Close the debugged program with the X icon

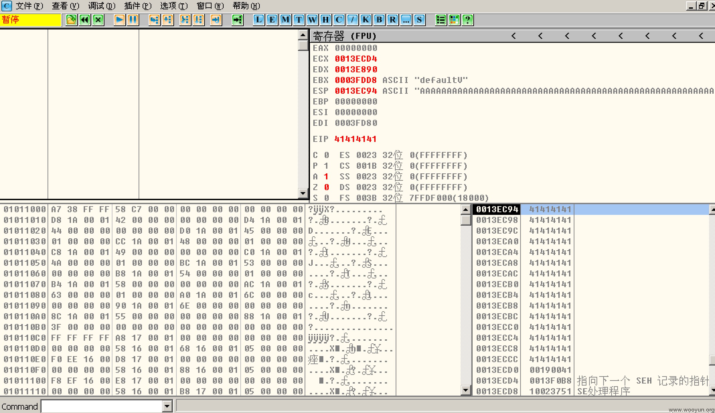point(98,20)
